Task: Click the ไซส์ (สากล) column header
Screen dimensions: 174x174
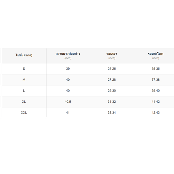Action: click(24, 55)
